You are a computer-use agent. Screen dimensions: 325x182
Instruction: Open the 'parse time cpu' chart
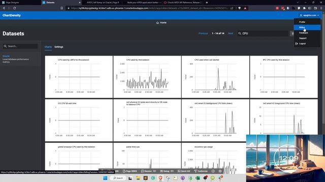coord(147,156)
